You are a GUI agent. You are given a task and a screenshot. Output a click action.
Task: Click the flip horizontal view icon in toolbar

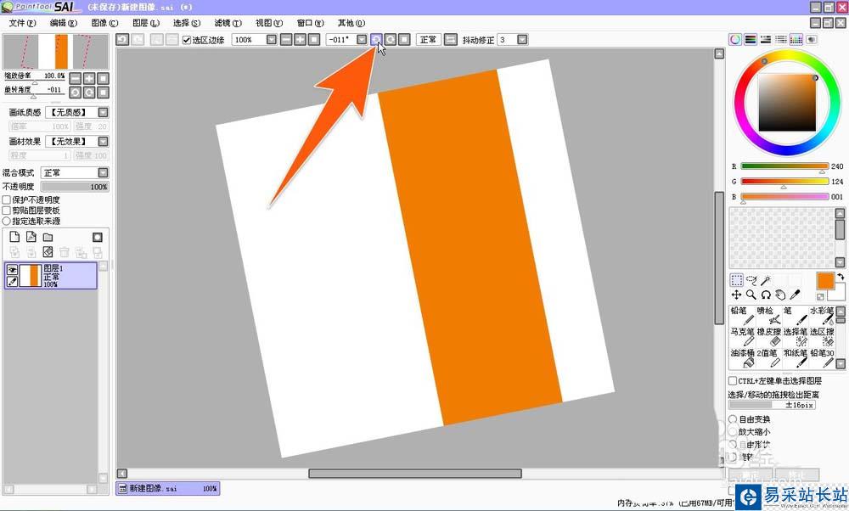tap(451, 40)
